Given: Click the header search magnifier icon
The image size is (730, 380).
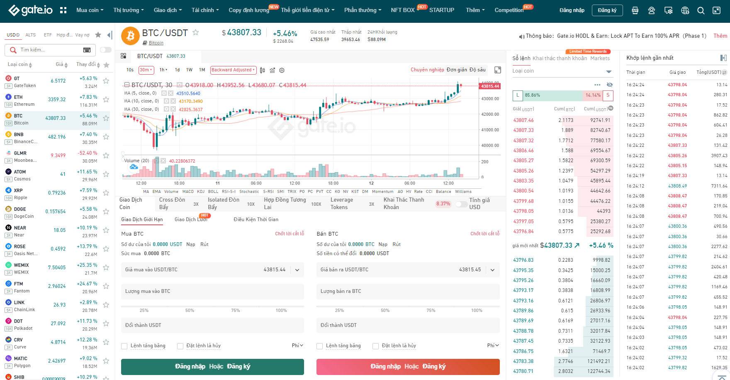Looking at the screenshot, I should coord(701,10).
